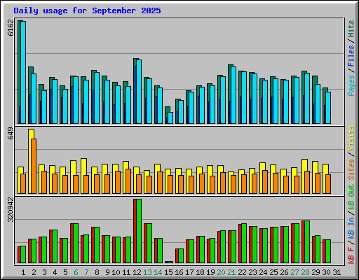Click day label 31 on the x-axis
Image resolution: width=359 pixels, height=280 pixels.
coord(337,272)
